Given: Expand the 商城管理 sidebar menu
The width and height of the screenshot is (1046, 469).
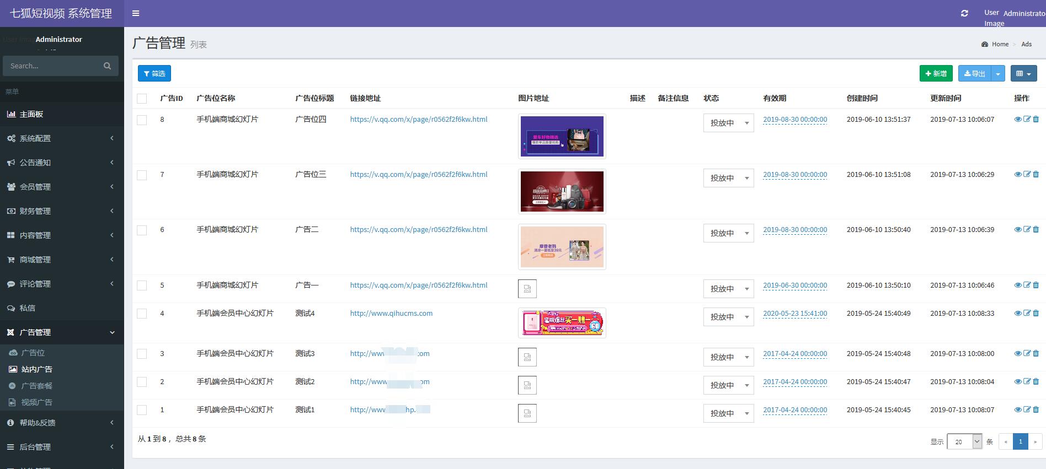Looking at the screenshot, I should [x=35, y=260].
